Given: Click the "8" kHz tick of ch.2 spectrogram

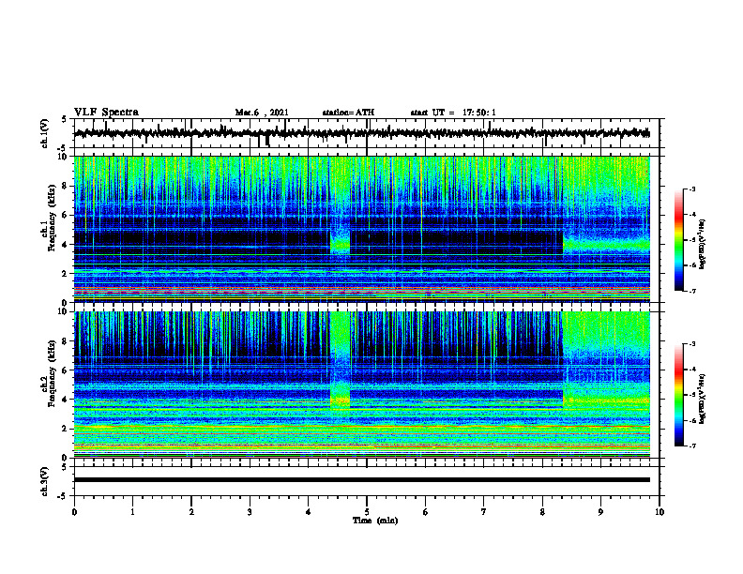Looking at the screenshot, I should 66,341.
